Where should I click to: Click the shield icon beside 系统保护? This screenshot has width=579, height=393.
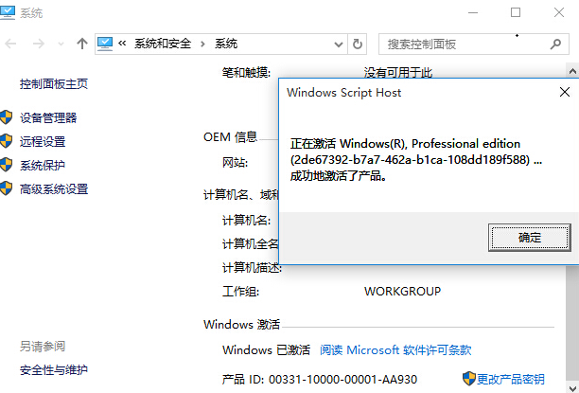click(7, 165)
